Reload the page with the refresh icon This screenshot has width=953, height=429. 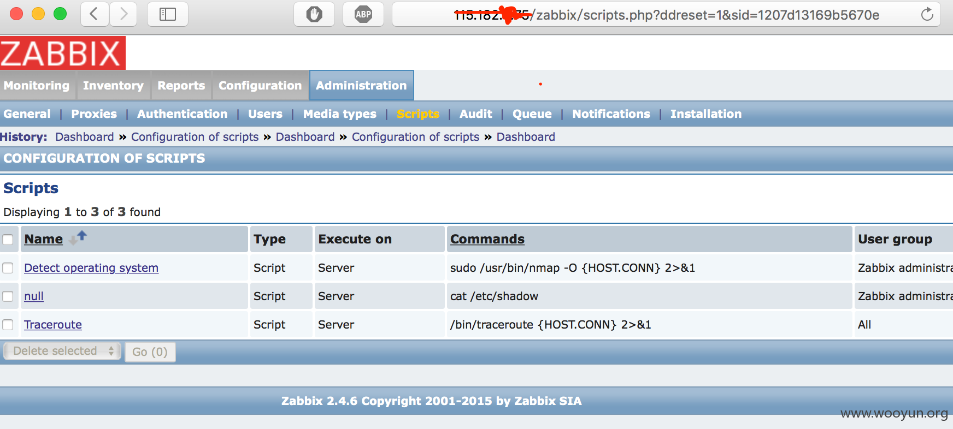point(927,14)
